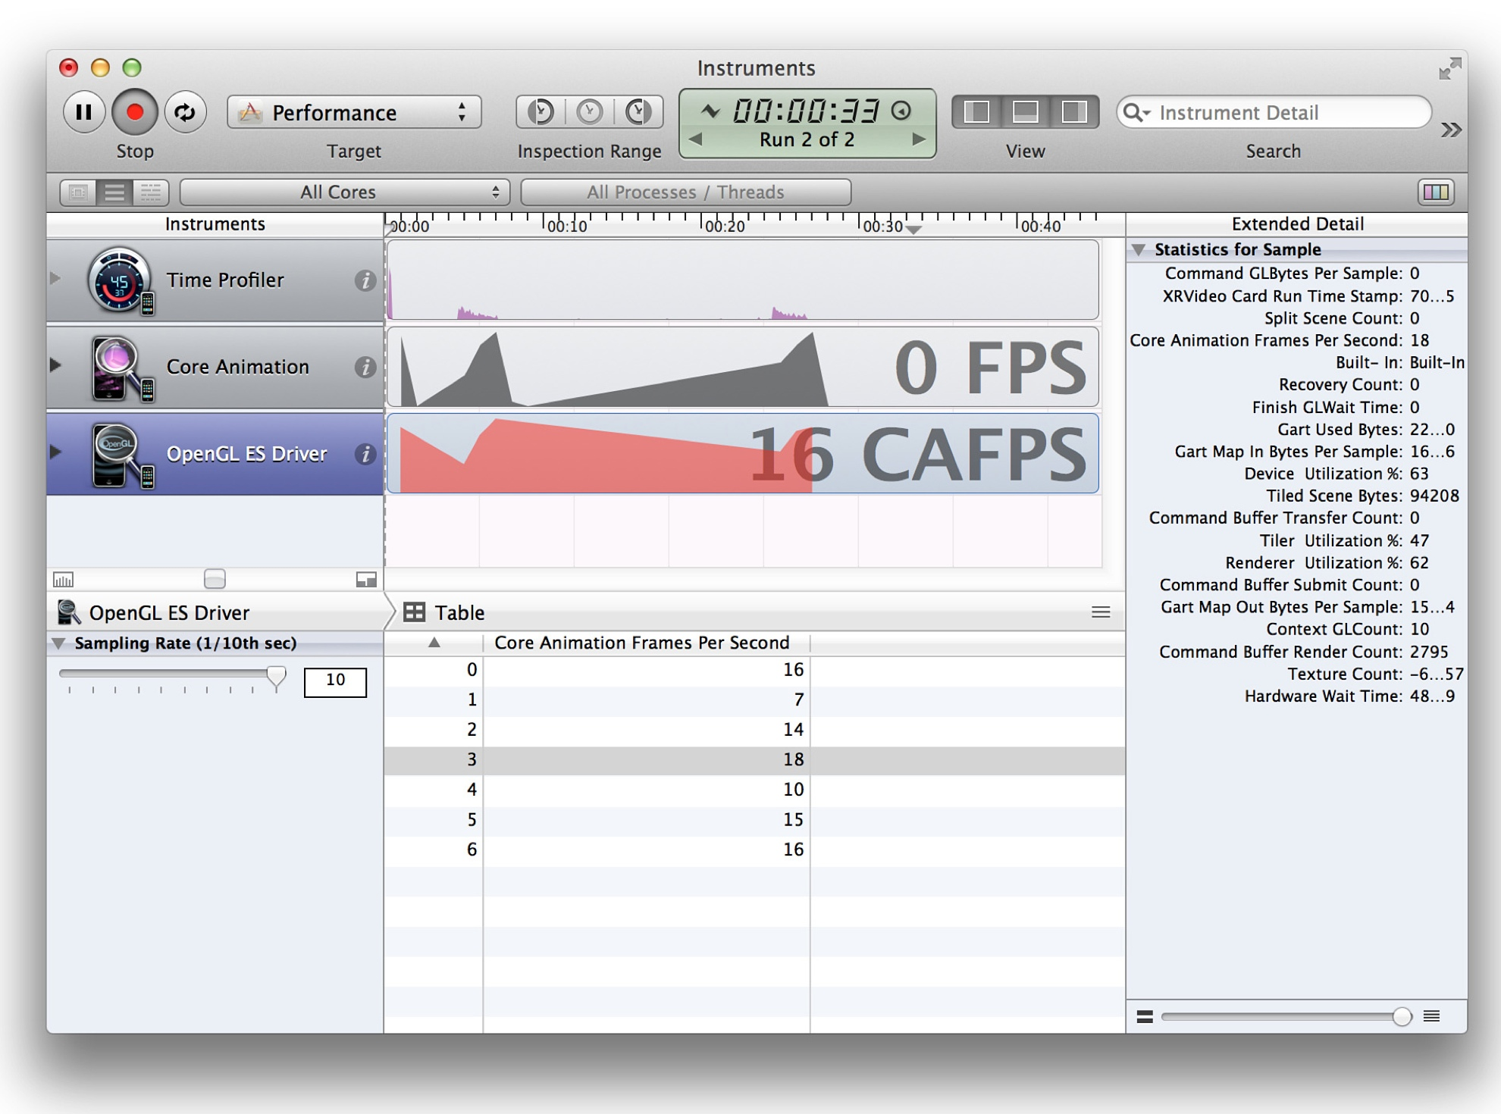Sort by the index column arrow header
Viewport: 1501px width, 1114px height.
tap(434, 643)
